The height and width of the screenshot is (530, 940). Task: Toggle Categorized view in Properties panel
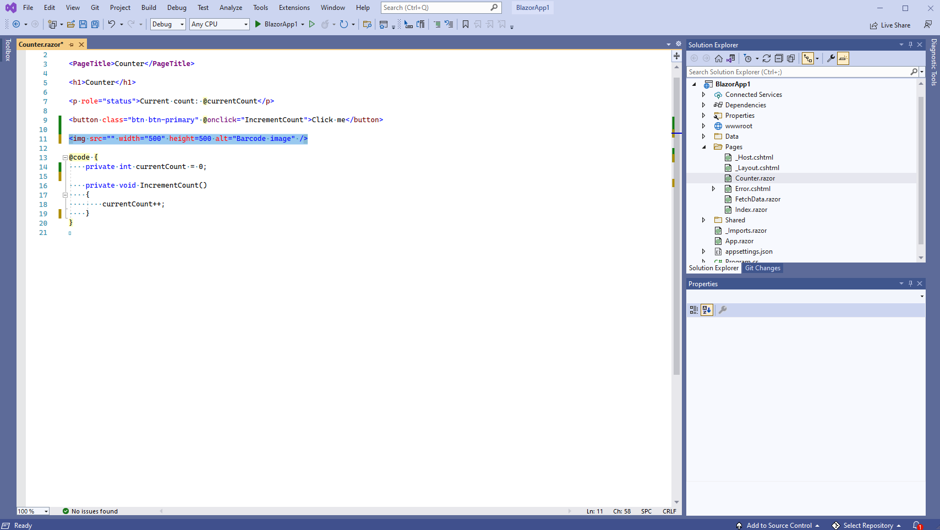pos(694,310)
